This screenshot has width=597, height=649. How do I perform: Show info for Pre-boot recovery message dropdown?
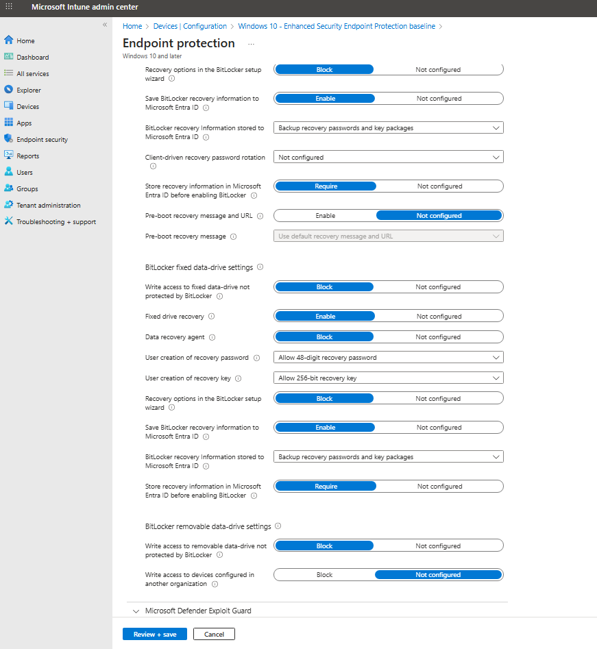click(234, 236)
